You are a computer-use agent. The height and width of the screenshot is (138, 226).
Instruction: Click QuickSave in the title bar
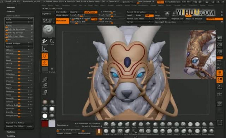128,2
